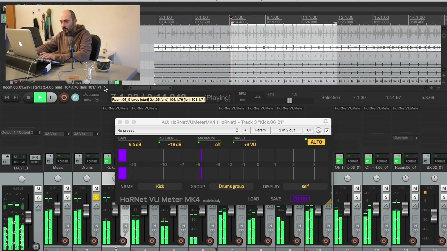The width and height of the screenshot is (447, 251).
Task: Solo the MASTER track
Action: click(x=38, y=198)
